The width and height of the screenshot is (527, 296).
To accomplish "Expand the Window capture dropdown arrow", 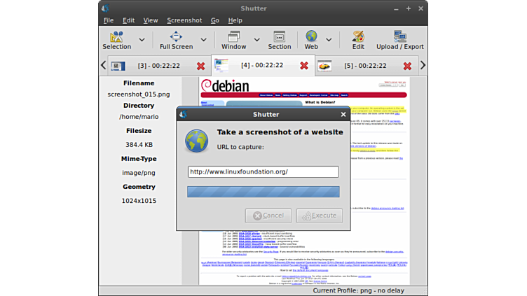I will (257, 40).
